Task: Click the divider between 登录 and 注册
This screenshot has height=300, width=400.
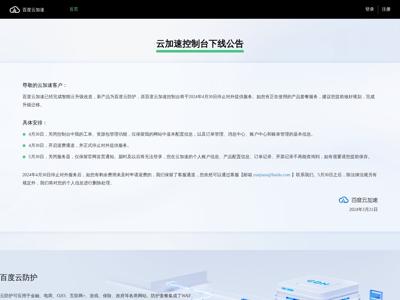Action: (x=378, y=9)
